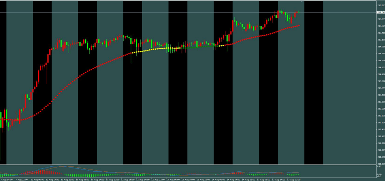This screenshot has height=181, width=385.
Task: Click the 213.480 price scale label
Action: [381, 95]
